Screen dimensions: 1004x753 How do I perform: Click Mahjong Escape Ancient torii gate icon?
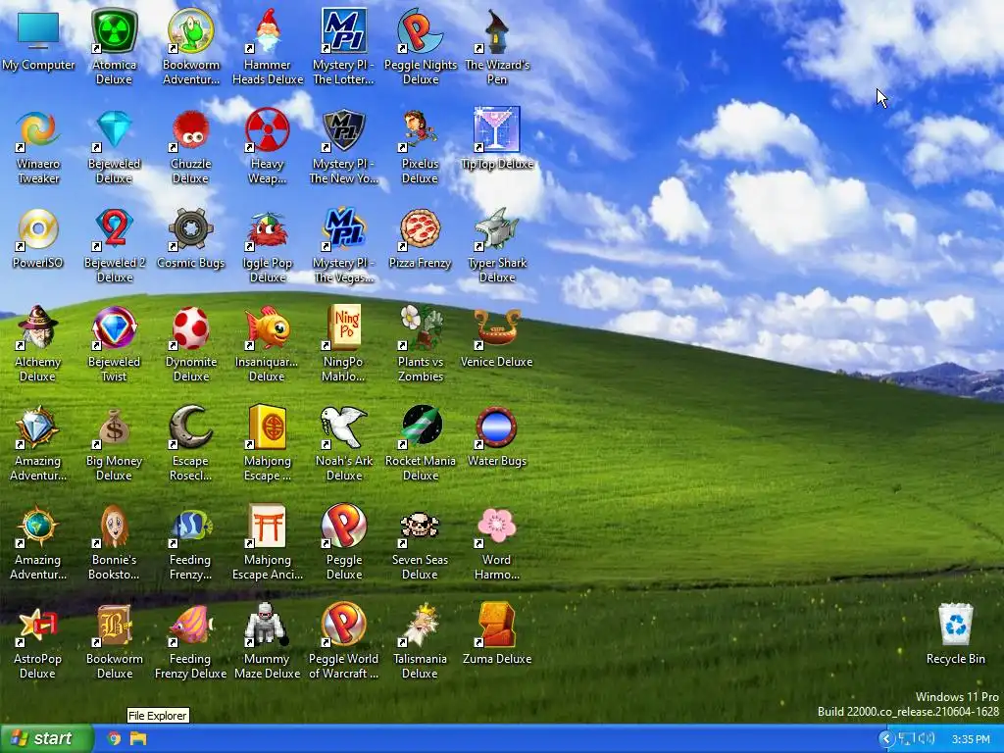click(x=268, y=527)
